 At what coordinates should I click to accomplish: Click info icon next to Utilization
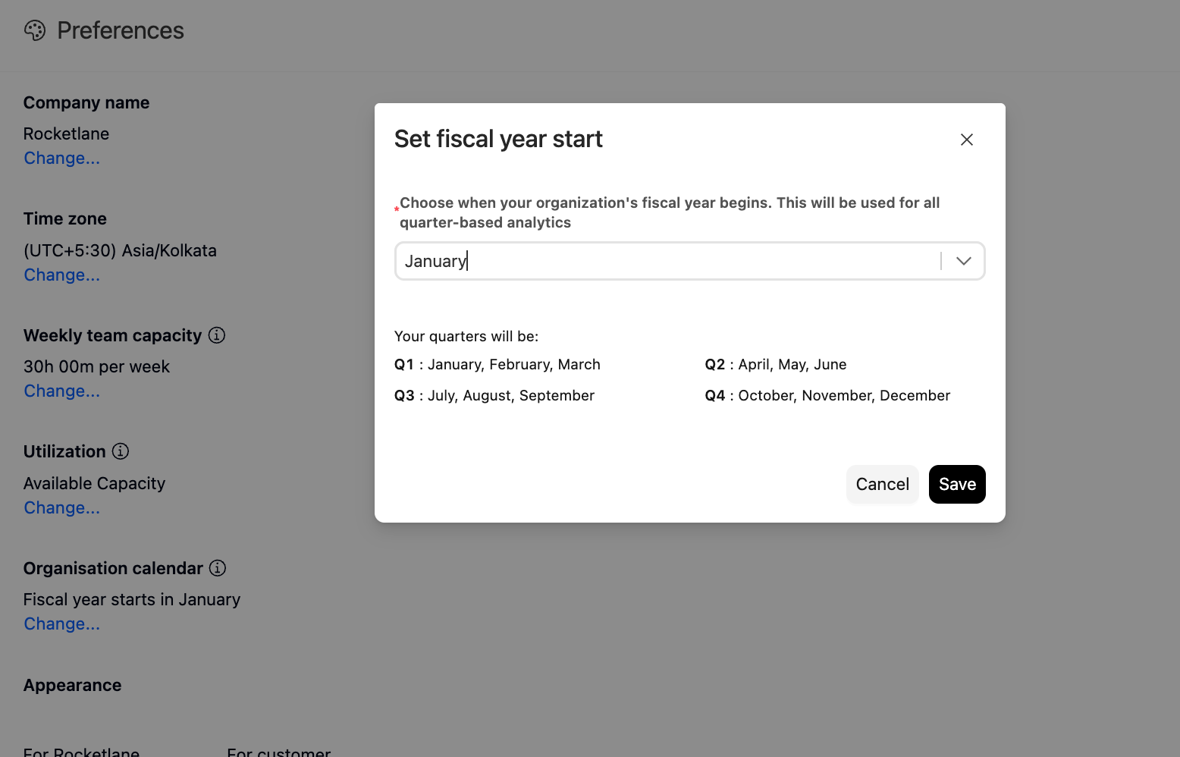tap(121, 451)
